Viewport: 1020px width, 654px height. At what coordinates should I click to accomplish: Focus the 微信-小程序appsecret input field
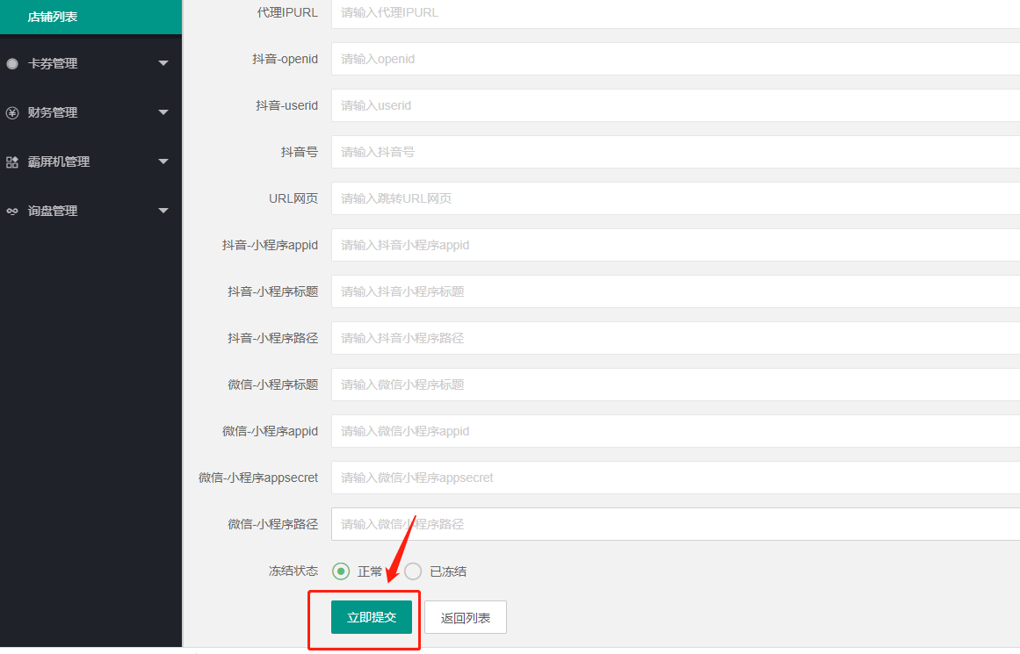[676, 478]
